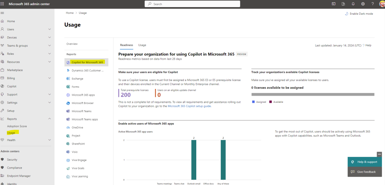Expand the Support chevron
The width and height of the screenshot is (385, 185).
coord(50,94)
